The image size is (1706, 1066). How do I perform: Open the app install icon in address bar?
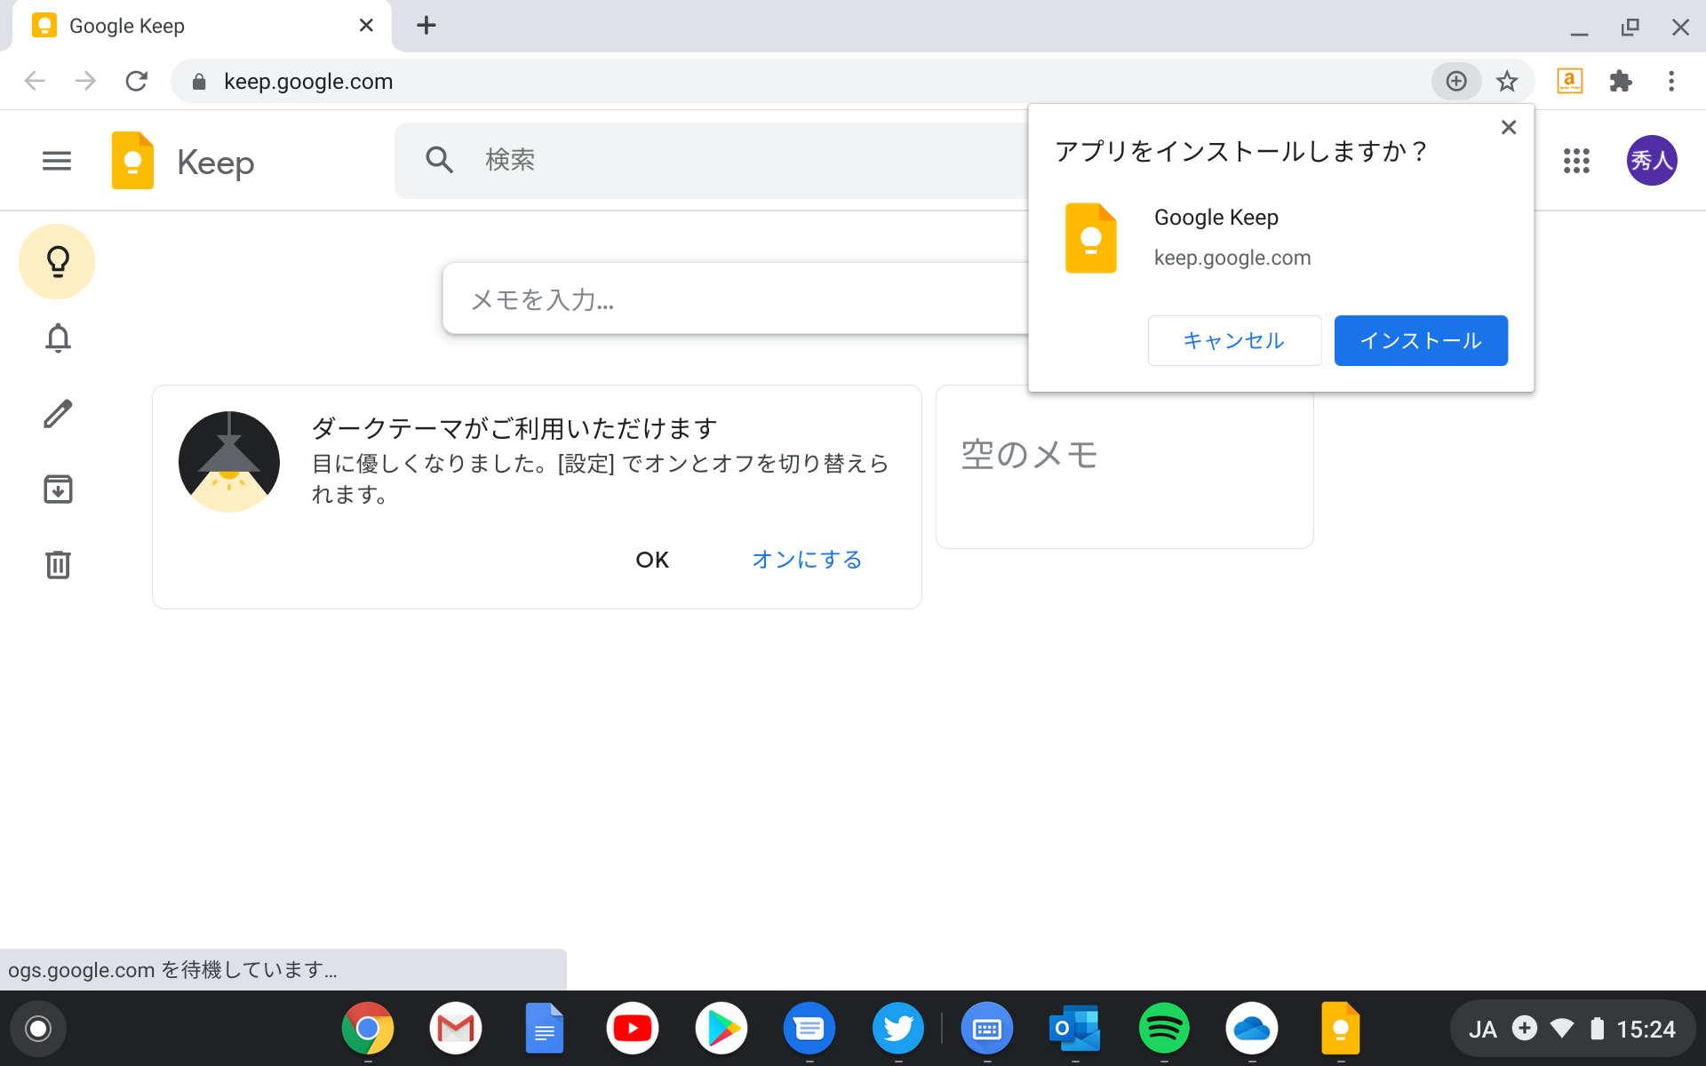[1455, 81]
